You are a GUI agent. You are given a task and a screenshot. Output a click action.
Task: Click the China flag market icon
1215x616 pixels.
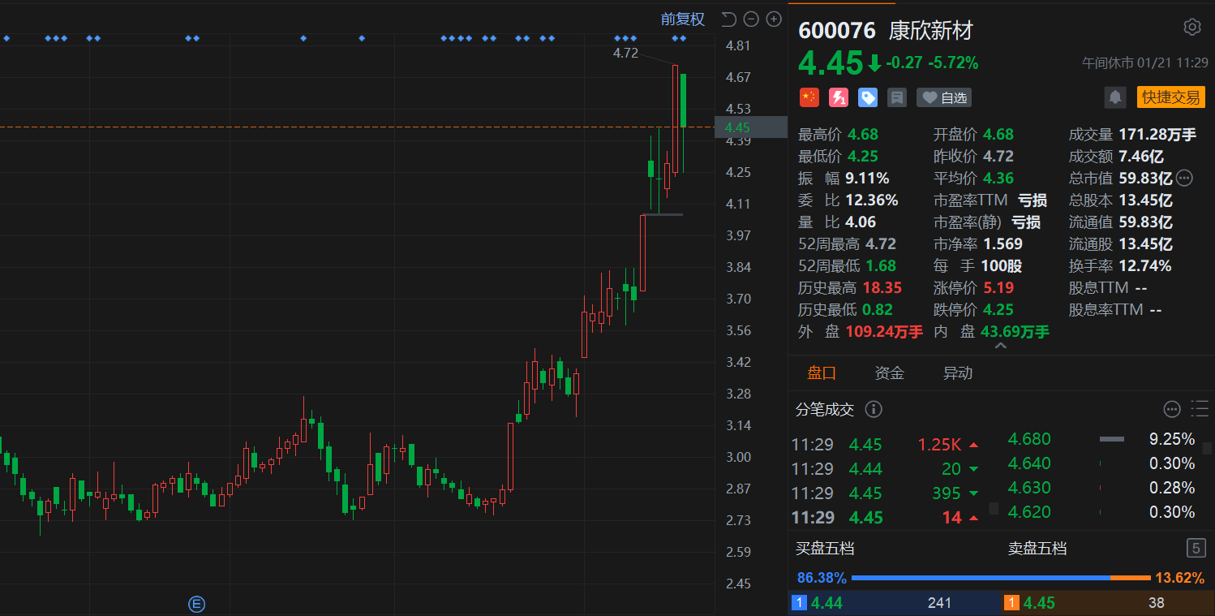[809, 97]
